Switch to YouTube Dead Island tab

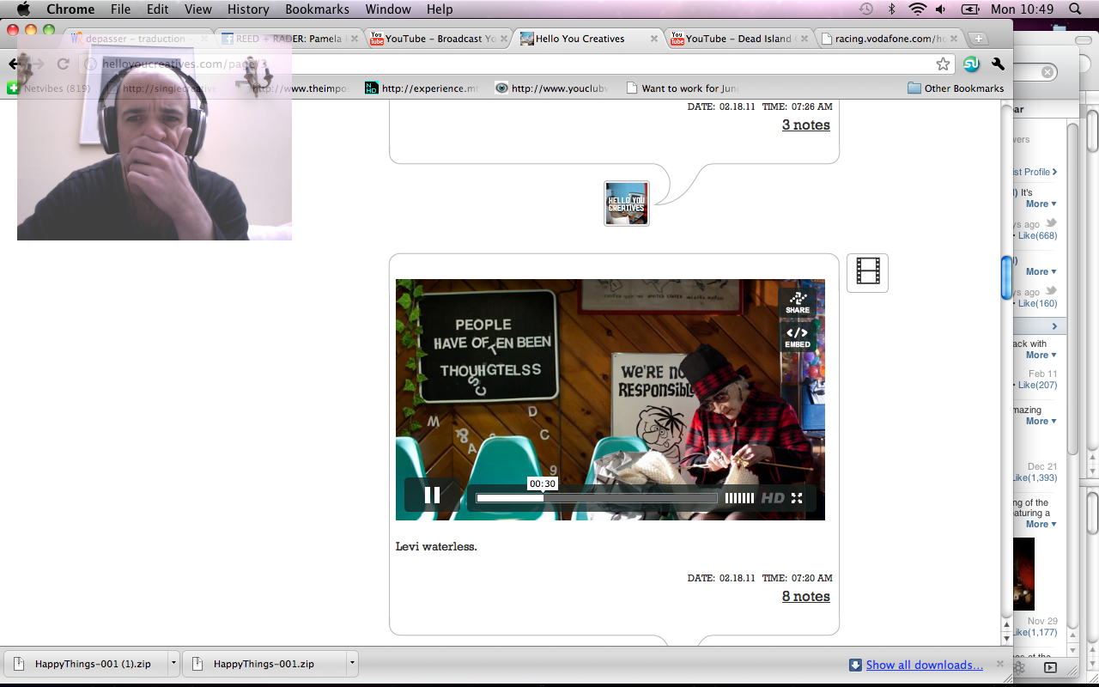(x=738, y=39)
